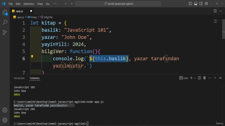Open editor More Actions ellipsis
225x126 pixels.
coord(220,11)
